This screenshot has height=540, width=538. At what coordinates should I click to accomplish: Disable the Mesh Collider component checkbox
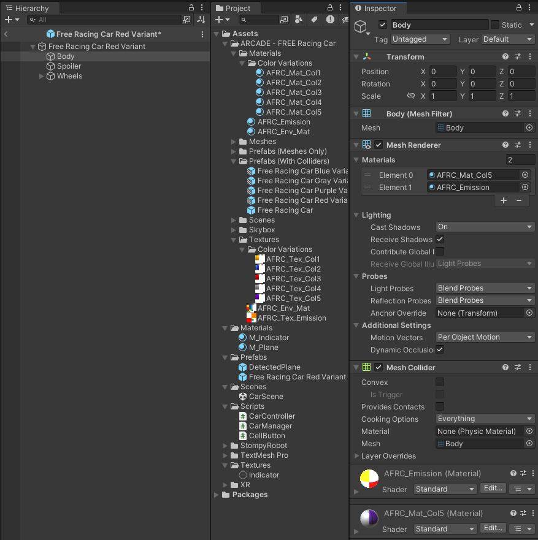[x=379, y=368]
